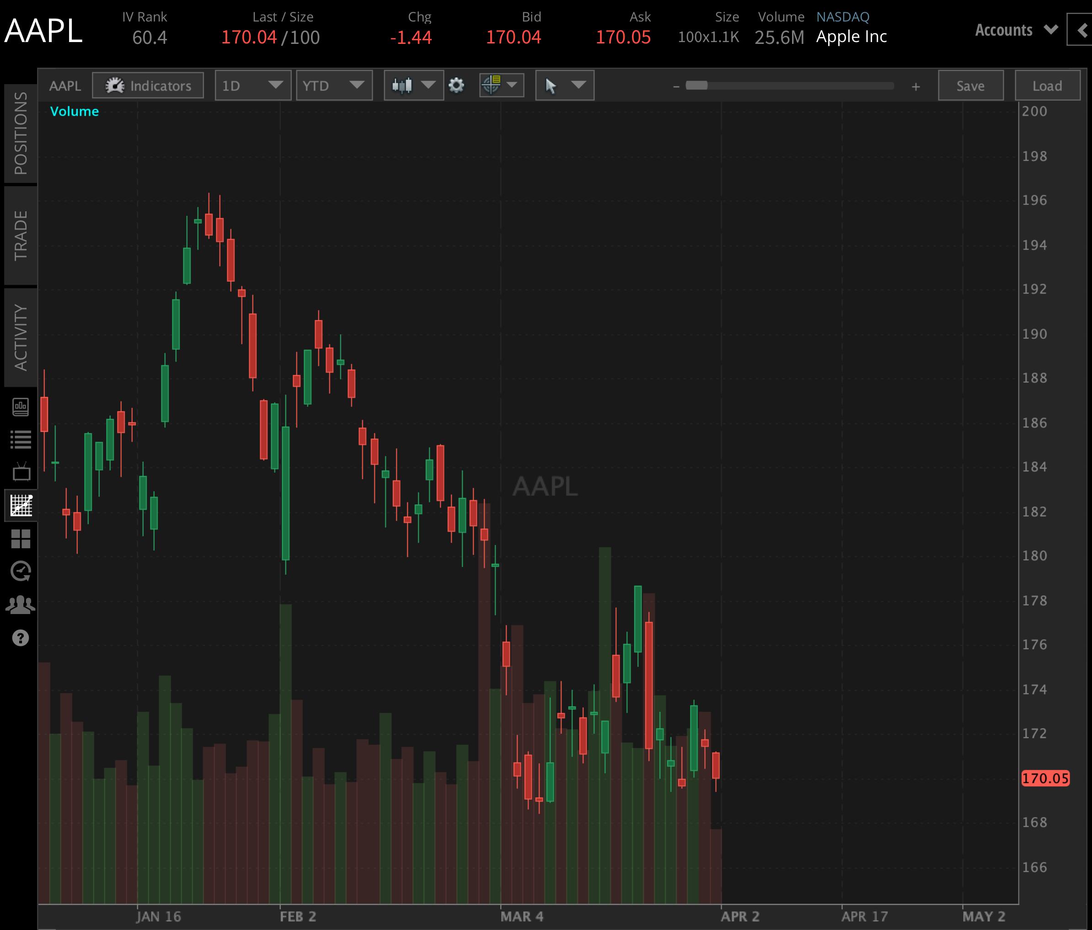The image size is (1092, 930).
Task: Click the Save button
Action: click(970, 86)
